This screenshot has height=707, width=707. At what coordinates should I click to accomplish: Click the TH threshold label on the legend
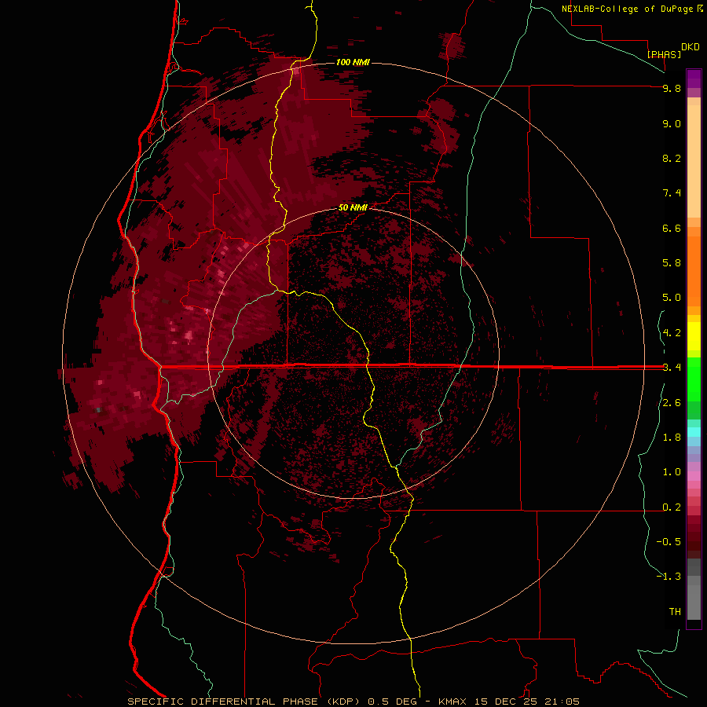click(675, 612)
